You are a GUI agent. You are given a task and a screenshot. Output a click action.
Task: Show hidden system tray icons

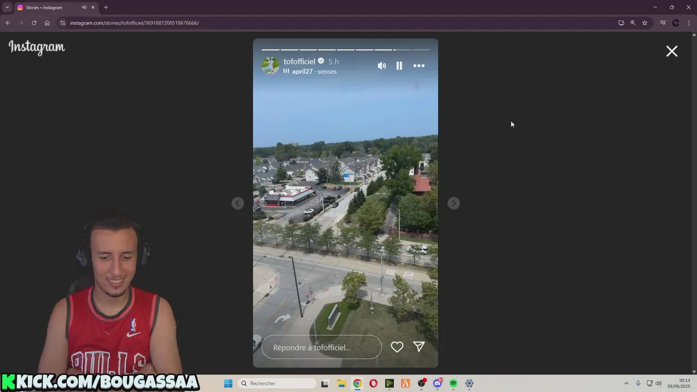(x=626, y=383)
